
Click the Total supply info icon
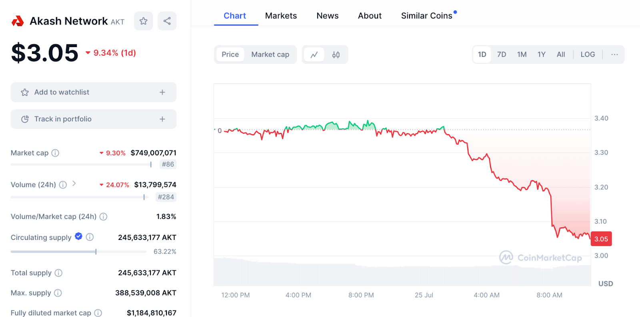[x=58, y=273]
